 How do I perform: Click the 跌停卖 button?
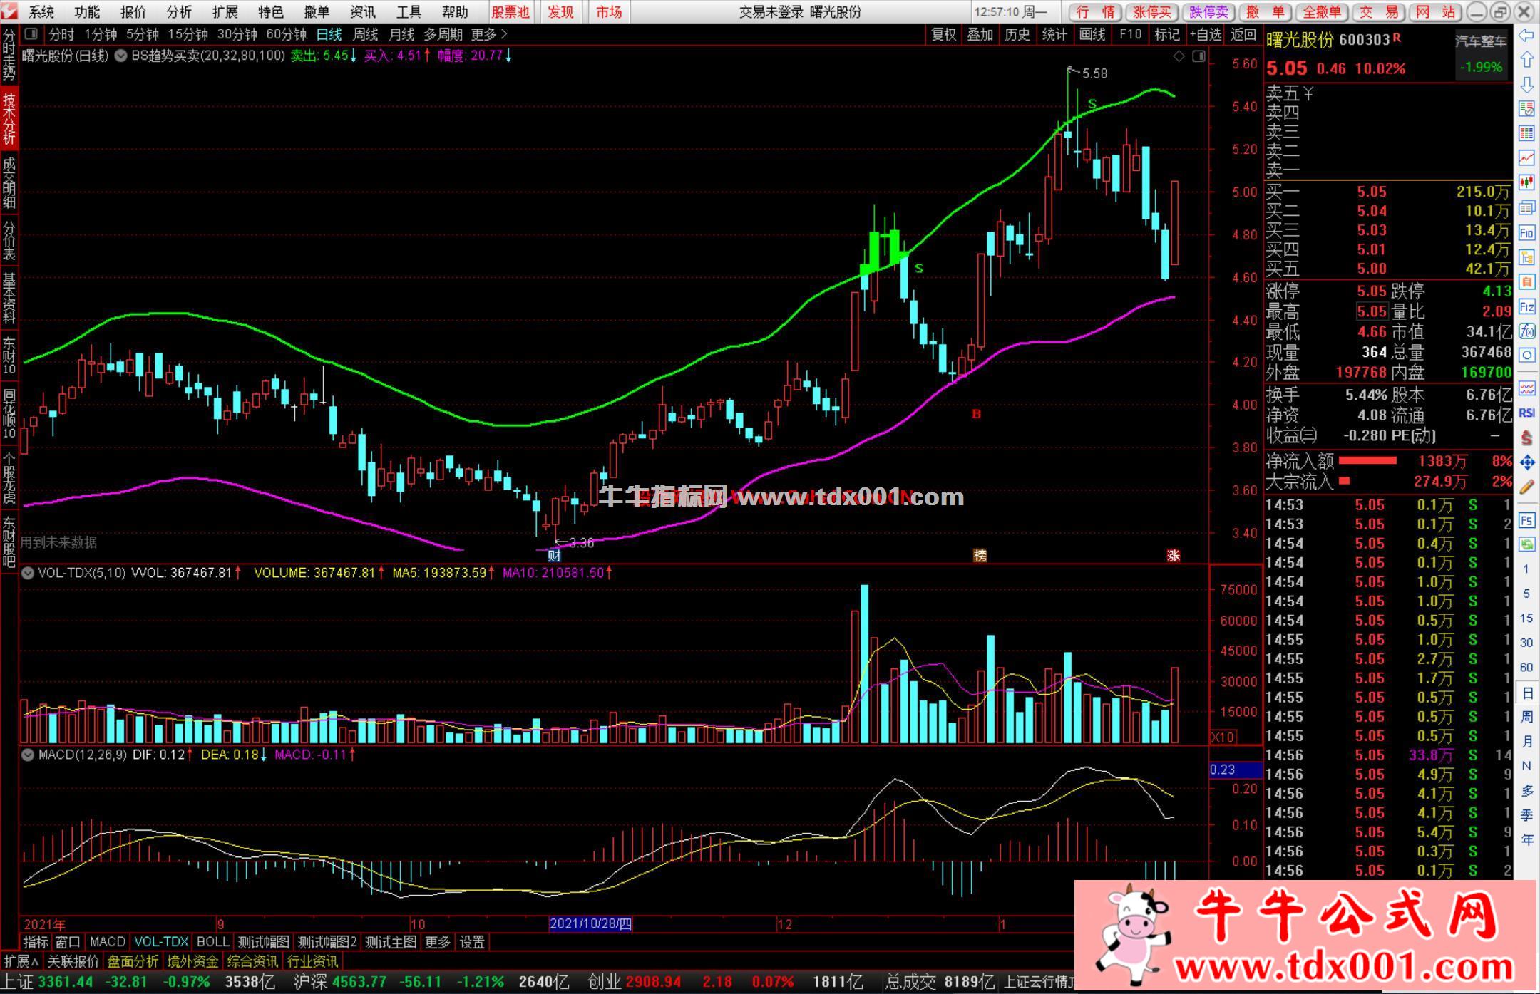(1208, 11)
